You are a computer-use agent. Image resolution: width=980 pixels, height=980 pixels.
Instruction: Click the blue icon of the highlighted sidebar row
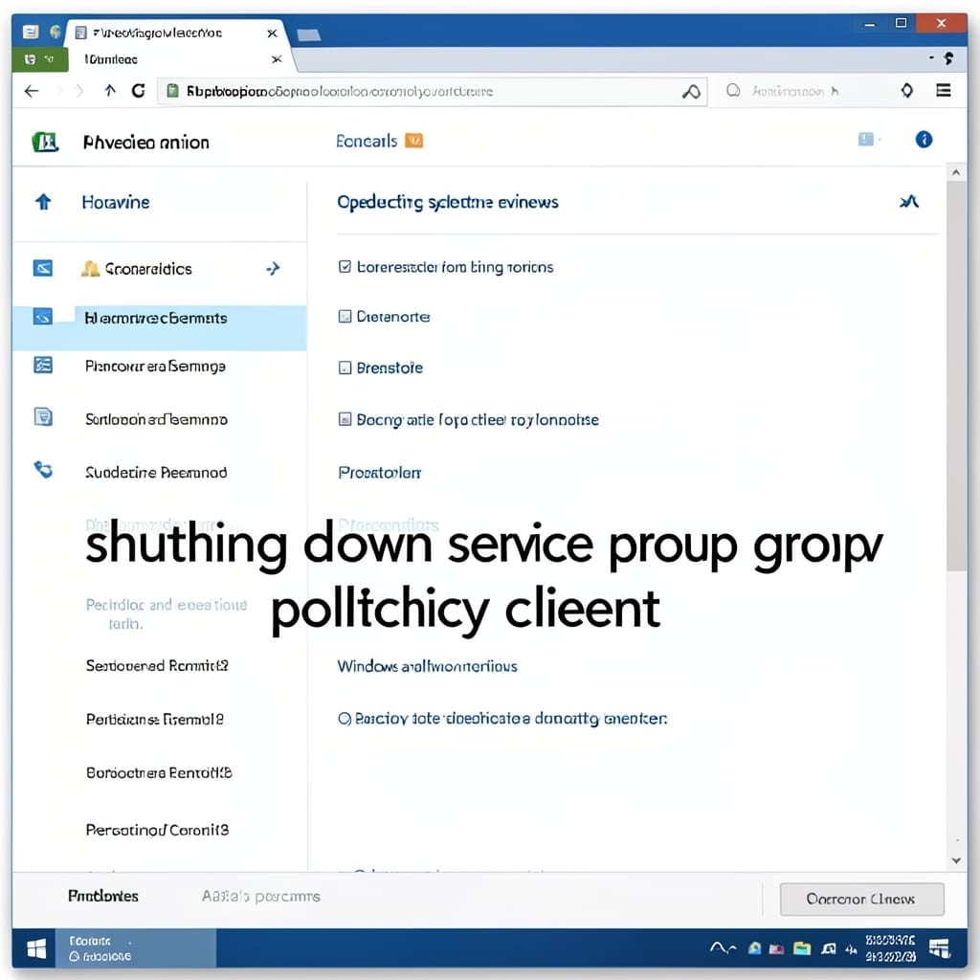[x=42, y=317]
